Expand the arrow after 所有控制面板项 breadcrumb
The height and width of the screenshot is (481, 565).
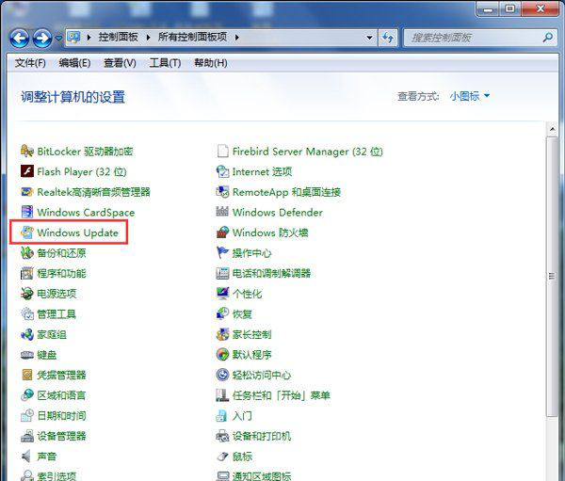[x=236, y=38]
